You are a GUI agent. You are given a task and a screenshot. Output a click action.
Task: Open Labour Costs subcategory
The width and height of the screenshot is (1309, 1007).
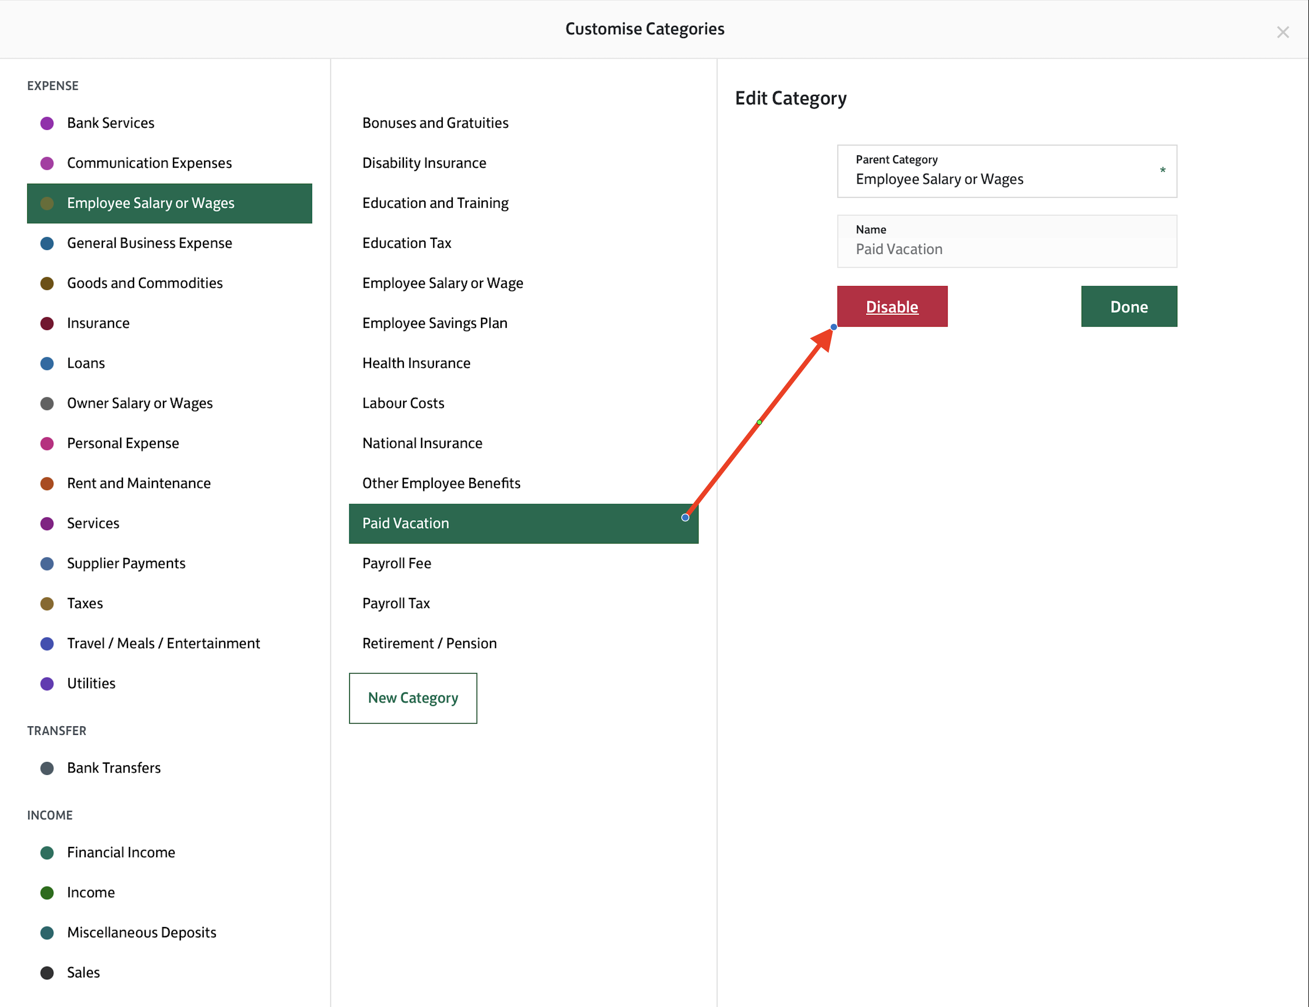pos(523,403)
